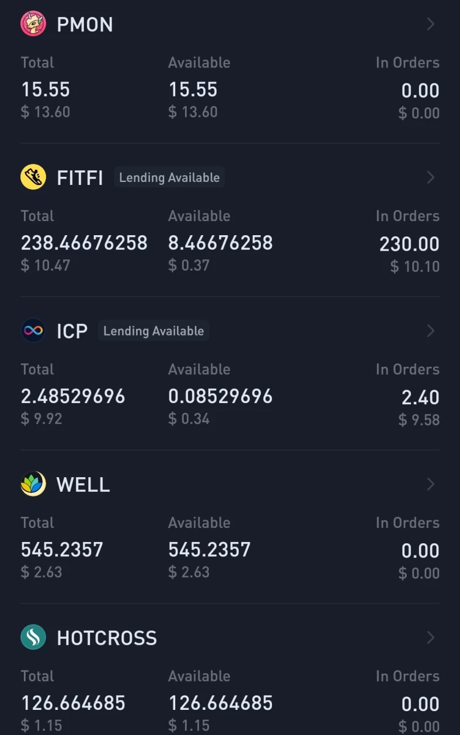Open PMON details via right chevron
Screen dimensions: 460x735
coord(431,24)
